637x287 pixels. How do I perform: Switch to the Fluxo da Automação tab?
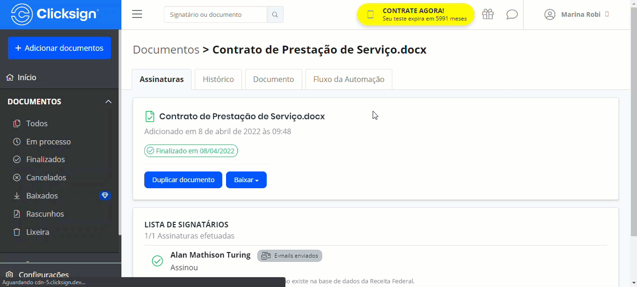pyautogui.click(x=349, y=79)
